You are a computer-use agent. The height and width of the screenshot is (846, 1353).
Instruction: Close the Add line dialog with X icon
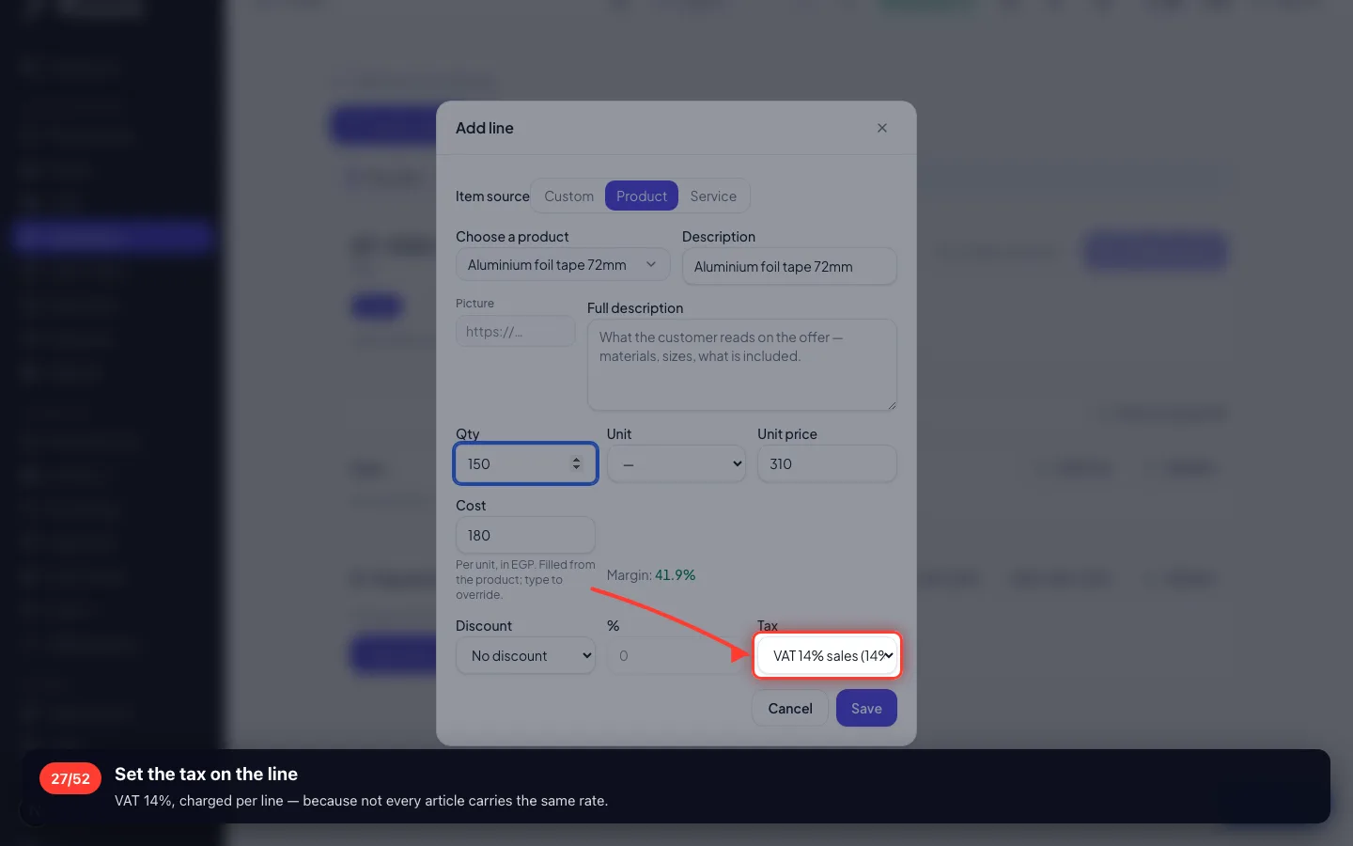coord(881,128)
